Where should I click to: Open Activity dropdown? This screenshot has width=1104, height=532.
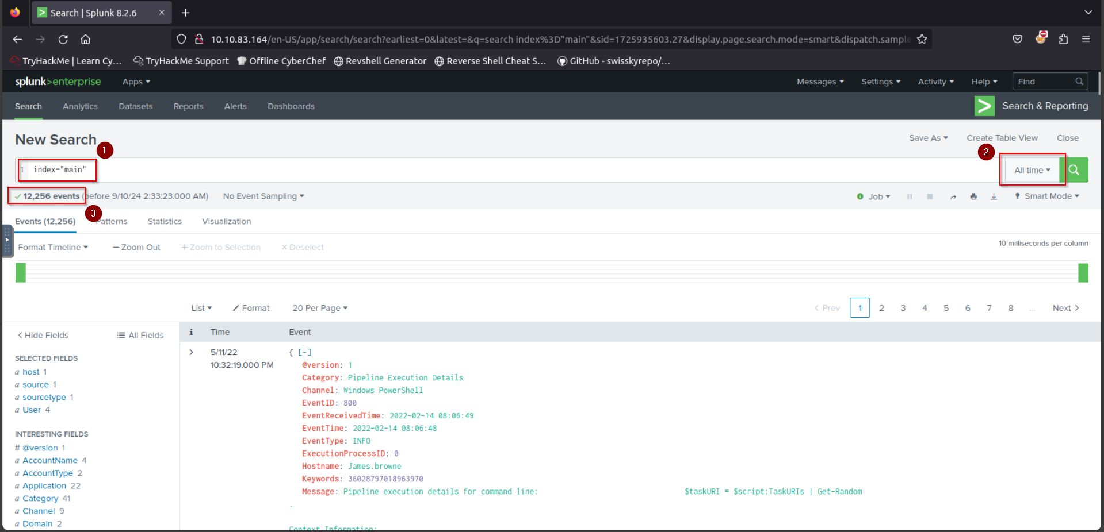(x=935, y=82)
